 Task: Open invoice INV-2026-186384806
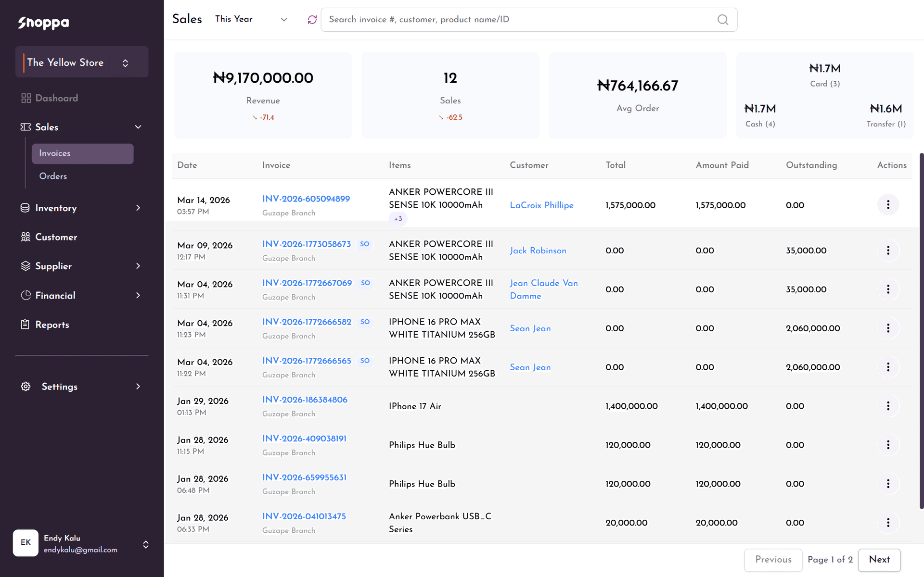304,400
